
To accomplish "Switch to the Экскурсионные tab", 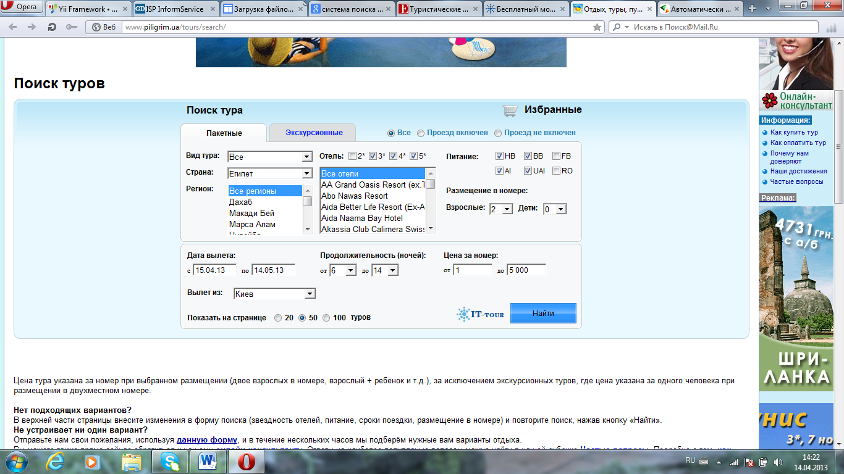I will 313,133.
